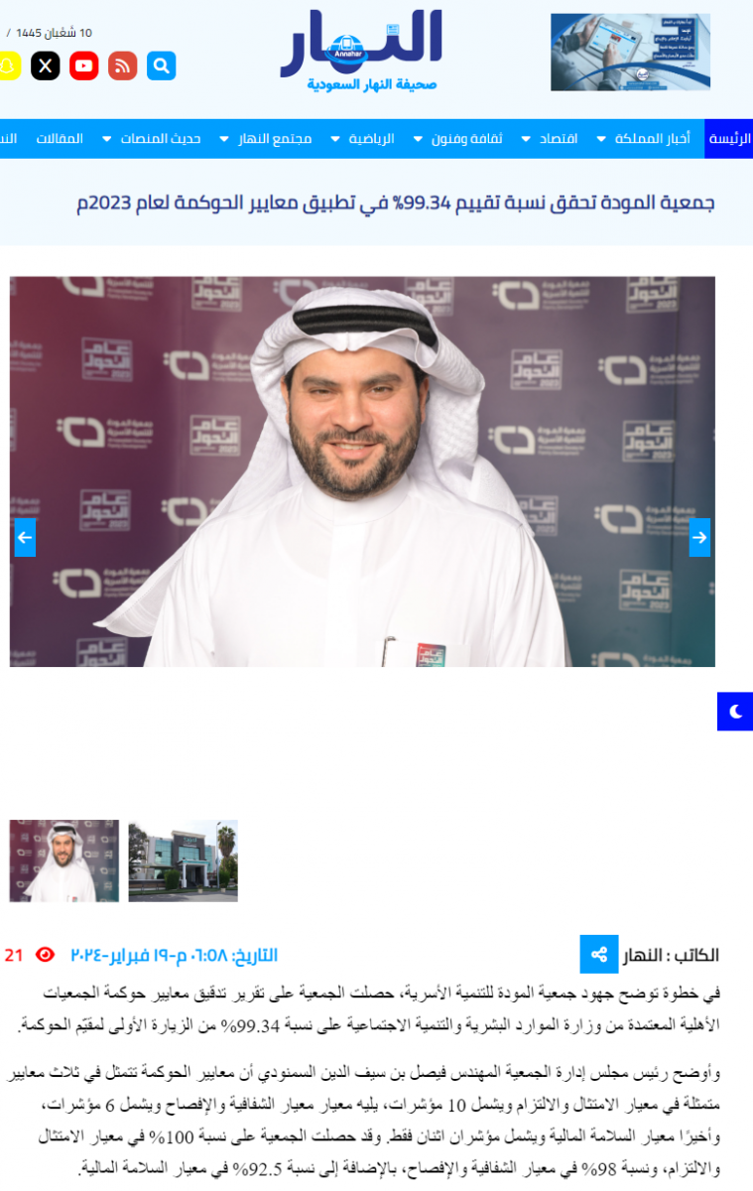Open the search icon in header
753x1191 pixels.
pos(162,66)
